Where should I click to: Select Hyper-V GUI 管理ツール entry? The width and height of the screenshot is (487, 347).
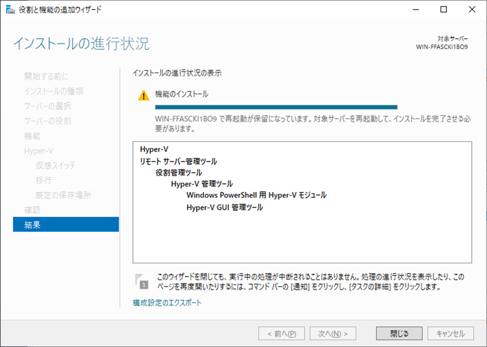click(x=224, y=208)
